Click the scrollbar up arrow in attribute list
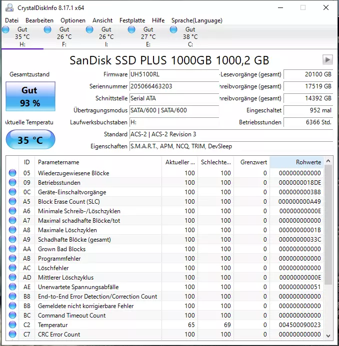Image resolution: width=339 pixels, height=346 pixels. 328,161
